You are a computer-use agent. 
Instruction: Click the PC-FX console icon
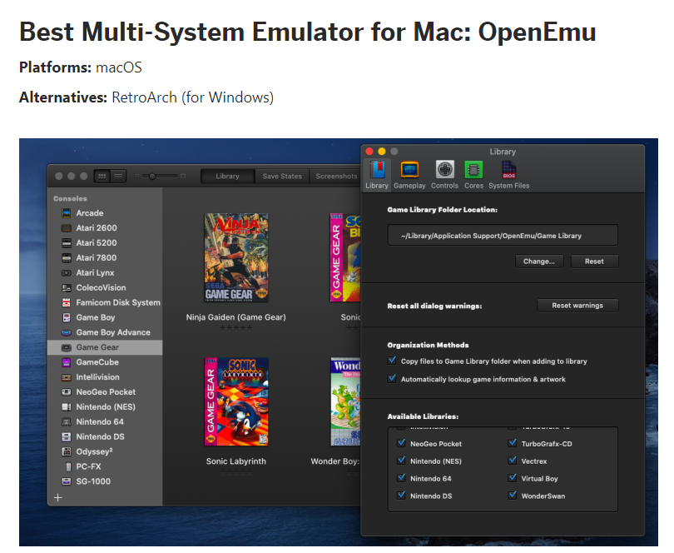68,466
